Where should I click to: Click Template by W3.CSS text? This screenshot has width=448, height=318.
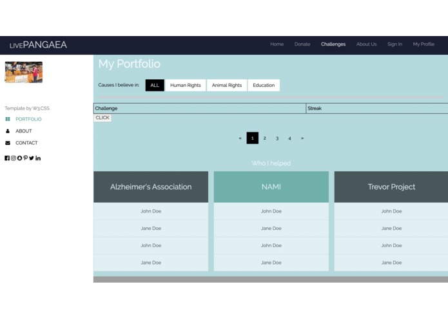point(27,108)
